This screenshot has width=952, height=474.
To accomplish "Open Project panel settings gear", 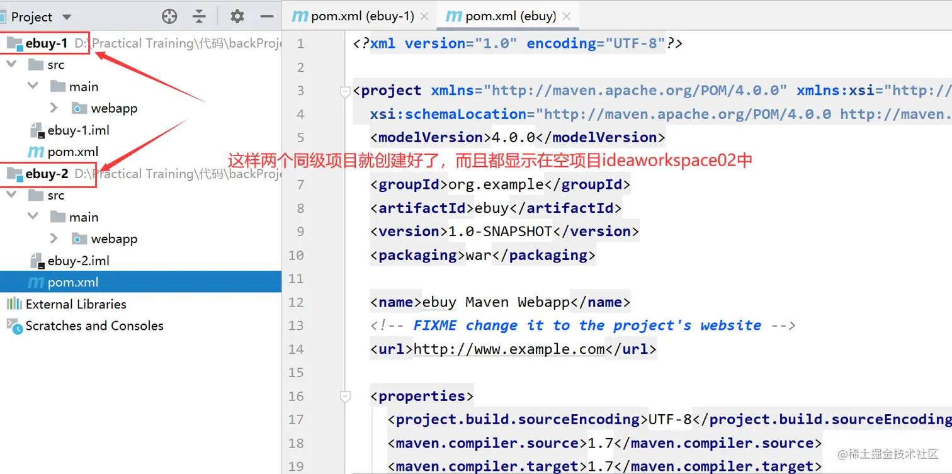I will [x=237, y=16].
